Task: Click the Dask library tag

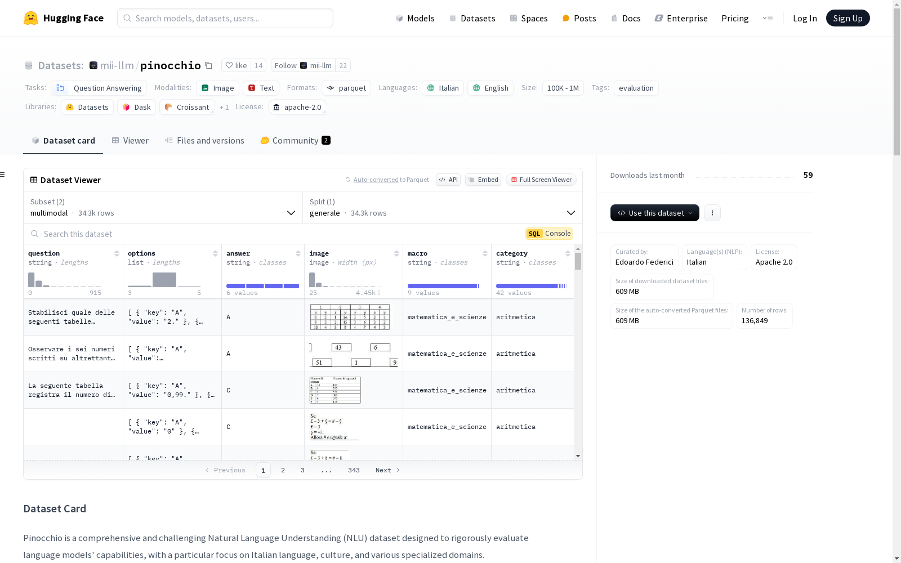Action: point(137,107)
